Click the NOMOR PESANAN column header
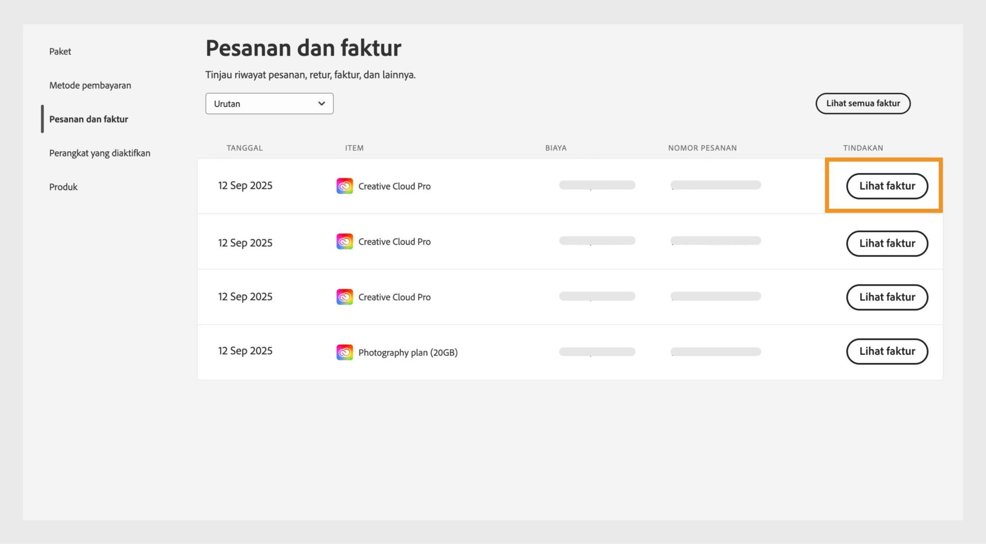 (703, 148)
